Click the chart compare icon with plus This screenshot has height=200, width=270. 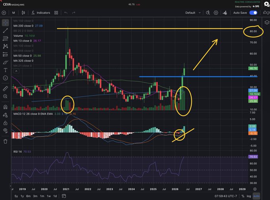click(225, 13)
